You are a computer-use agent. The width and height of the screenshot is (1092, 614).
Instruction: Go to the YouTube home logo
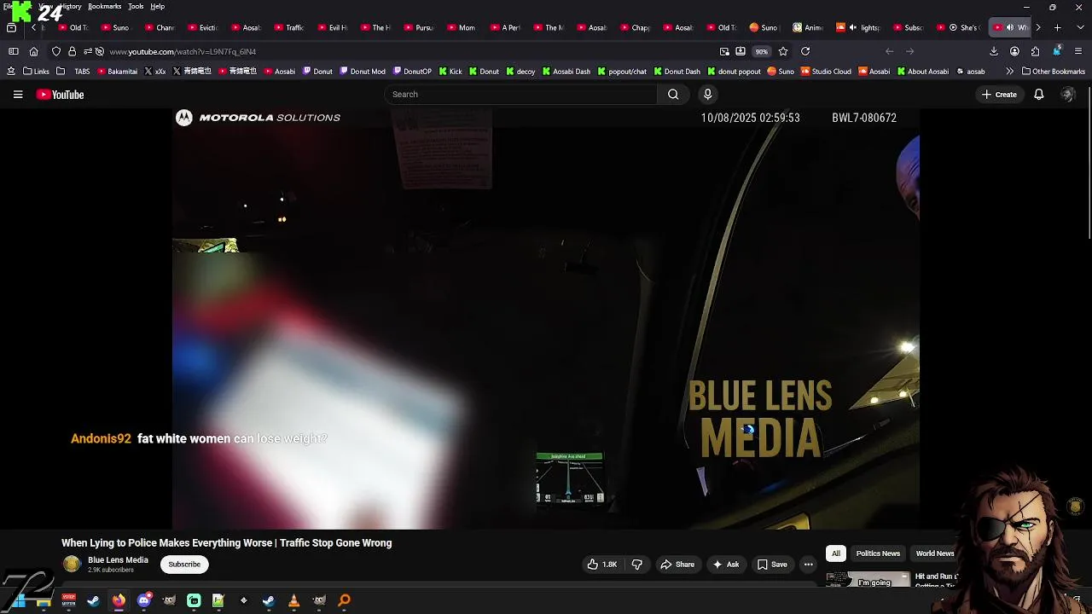click(x=60, y=95)
